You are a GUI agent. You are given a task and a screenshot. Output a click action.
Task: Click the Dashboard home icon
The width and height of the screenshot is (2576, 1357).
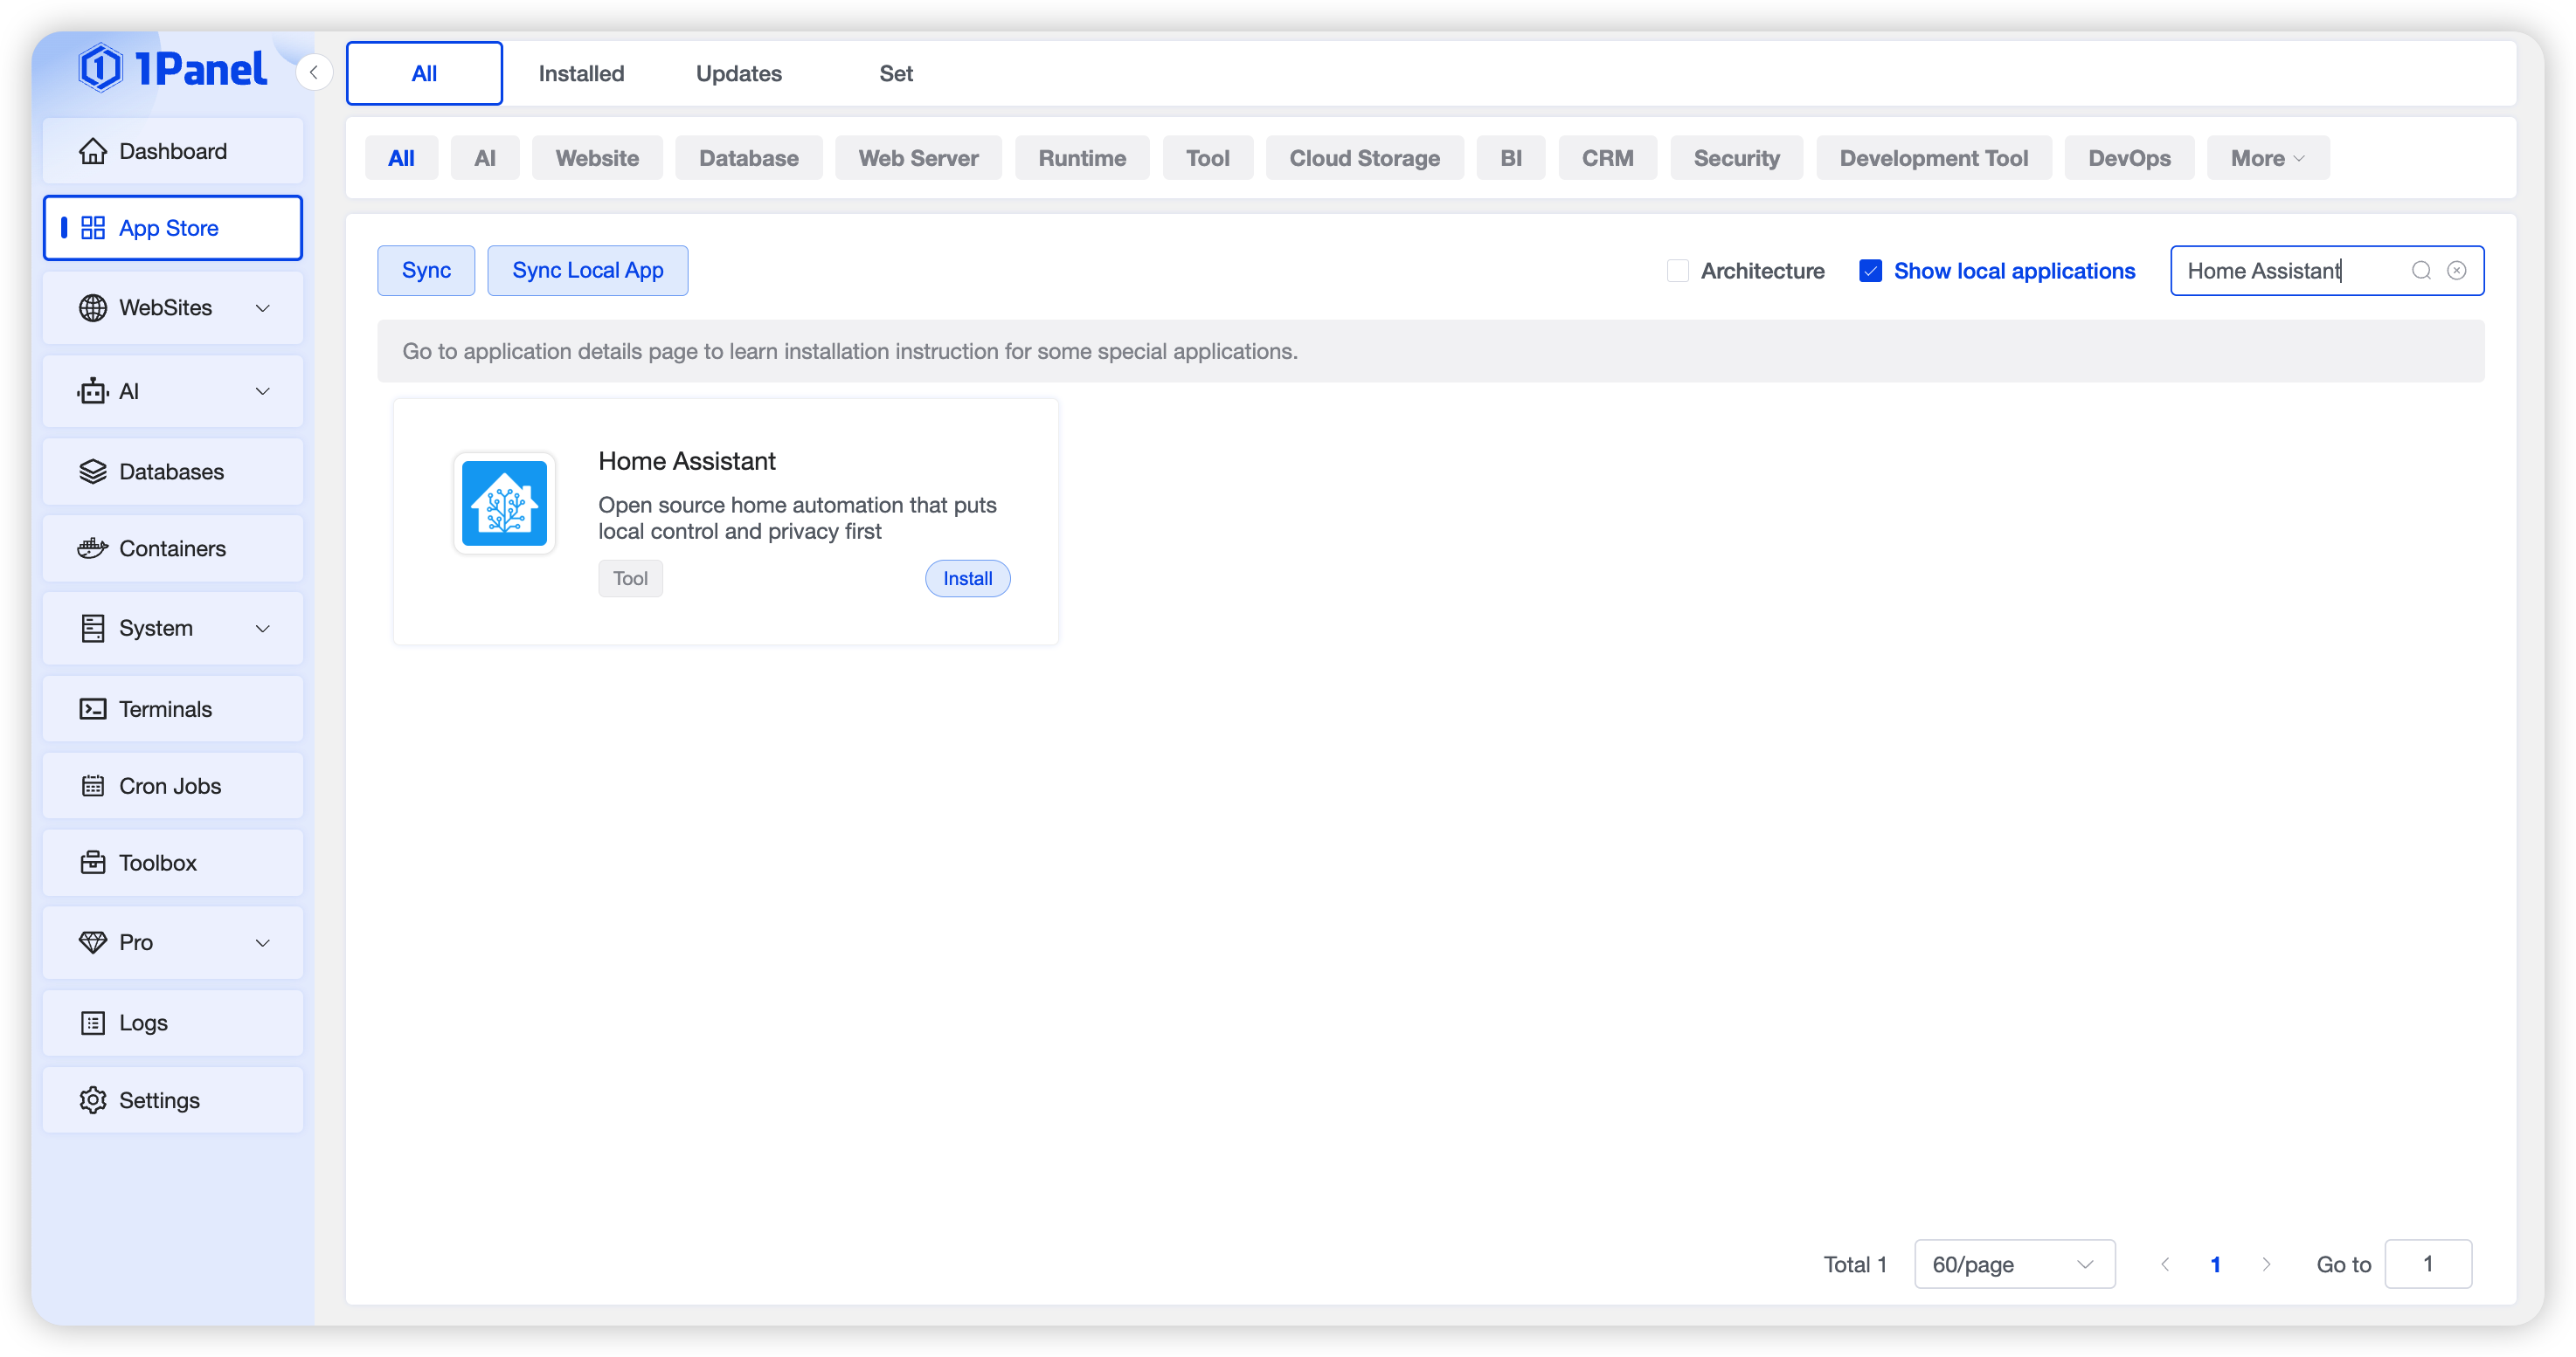93,151
